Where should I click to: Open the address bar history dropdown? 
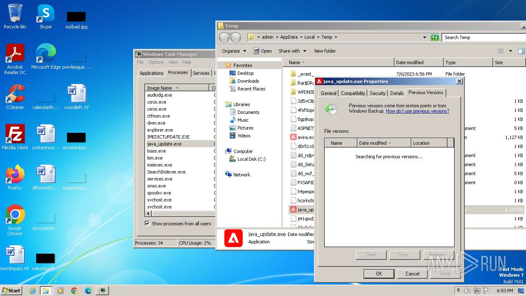(x=424, y=37)
